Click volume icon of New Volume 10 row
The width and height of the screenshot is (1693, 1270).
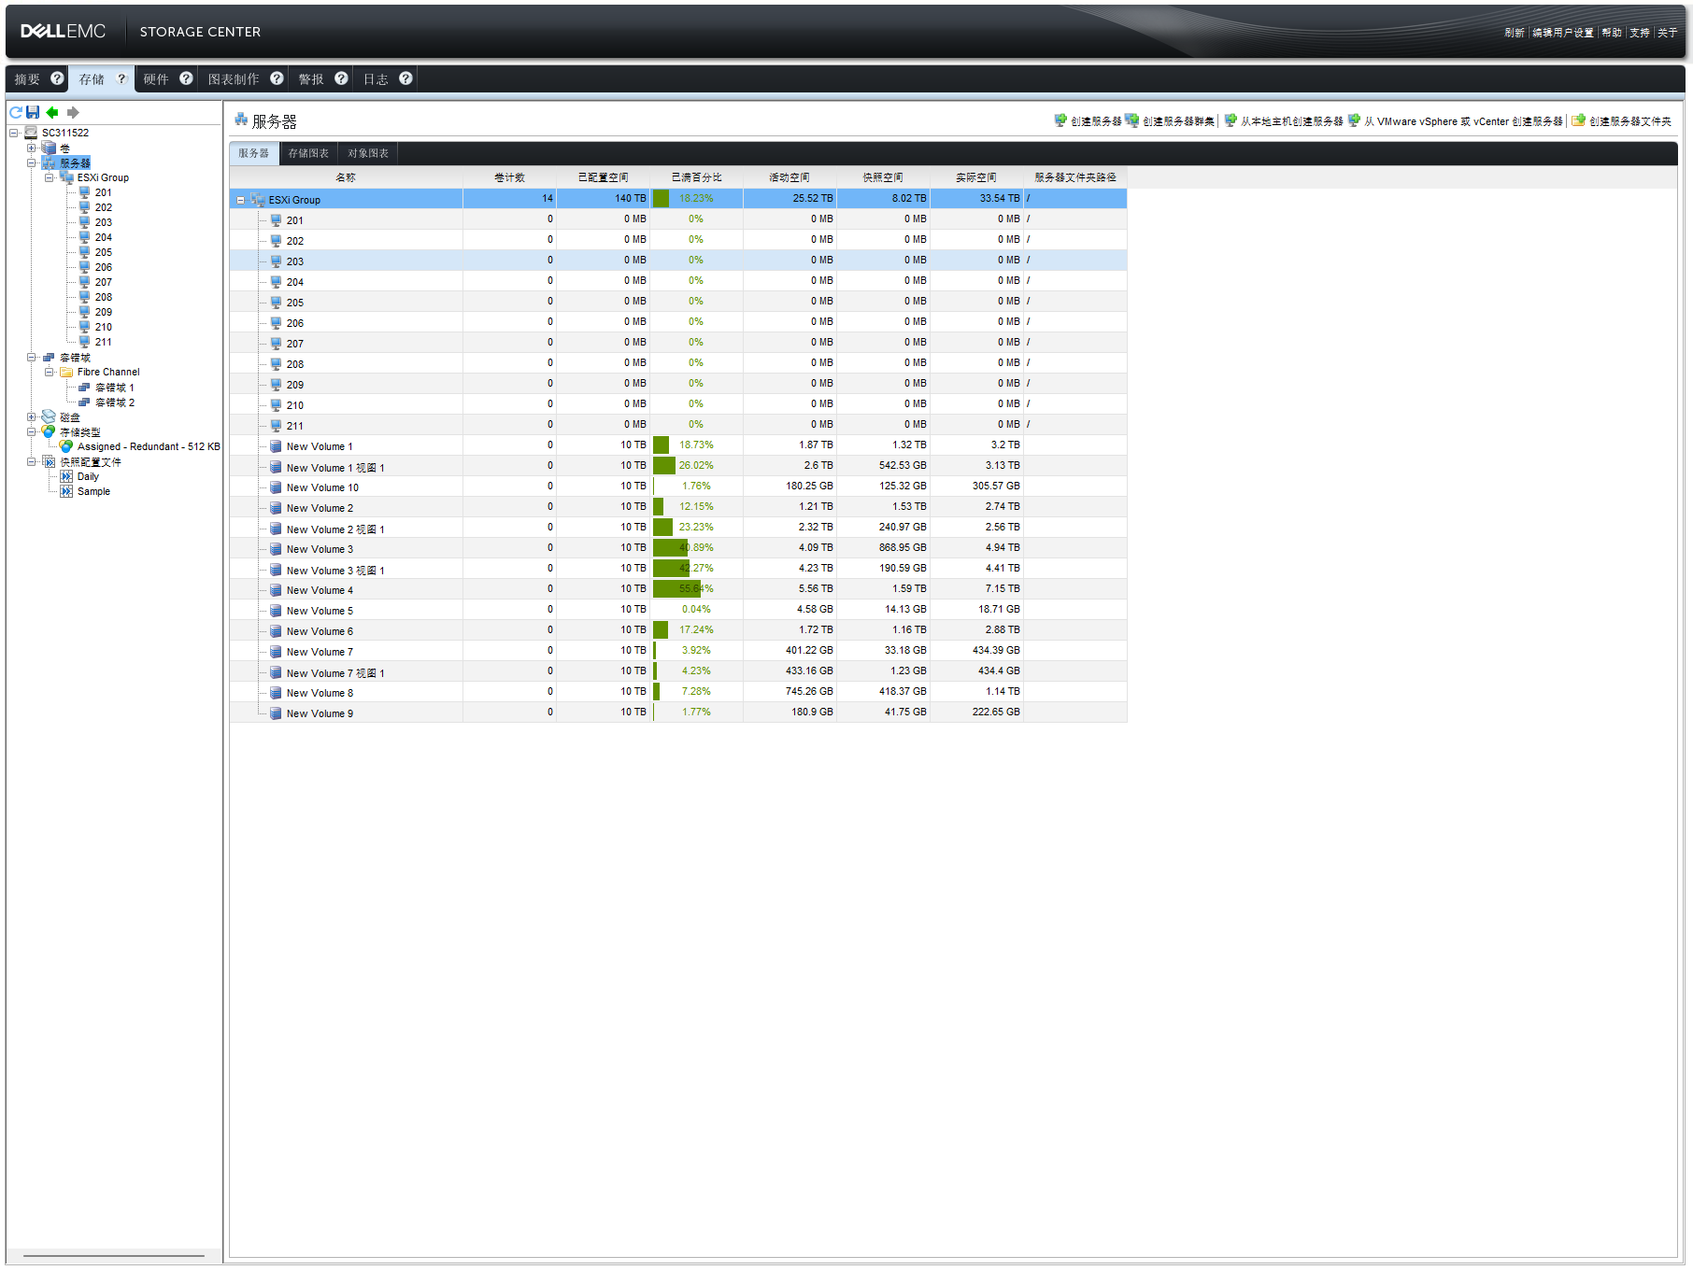[x=276, y=487]
